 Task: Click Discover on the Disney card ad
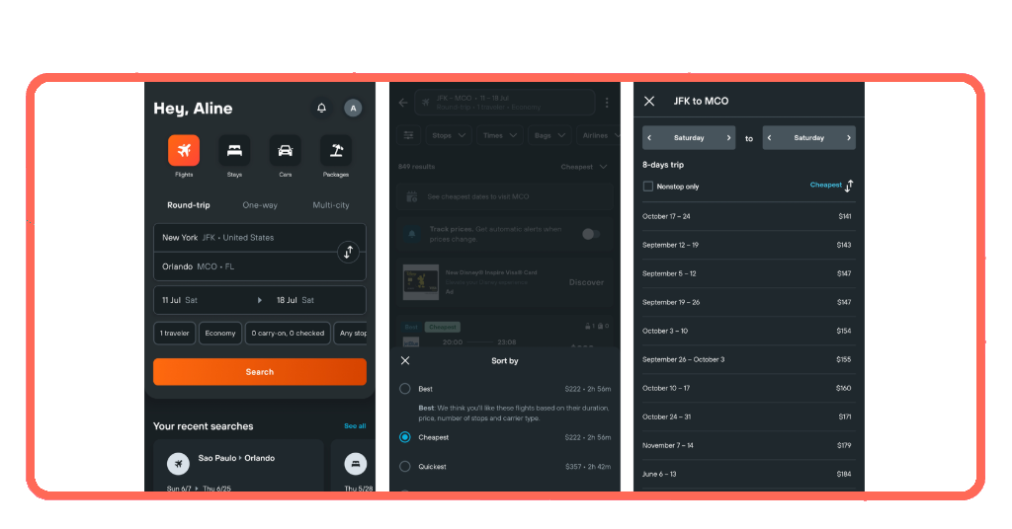[x=587, y=282]
